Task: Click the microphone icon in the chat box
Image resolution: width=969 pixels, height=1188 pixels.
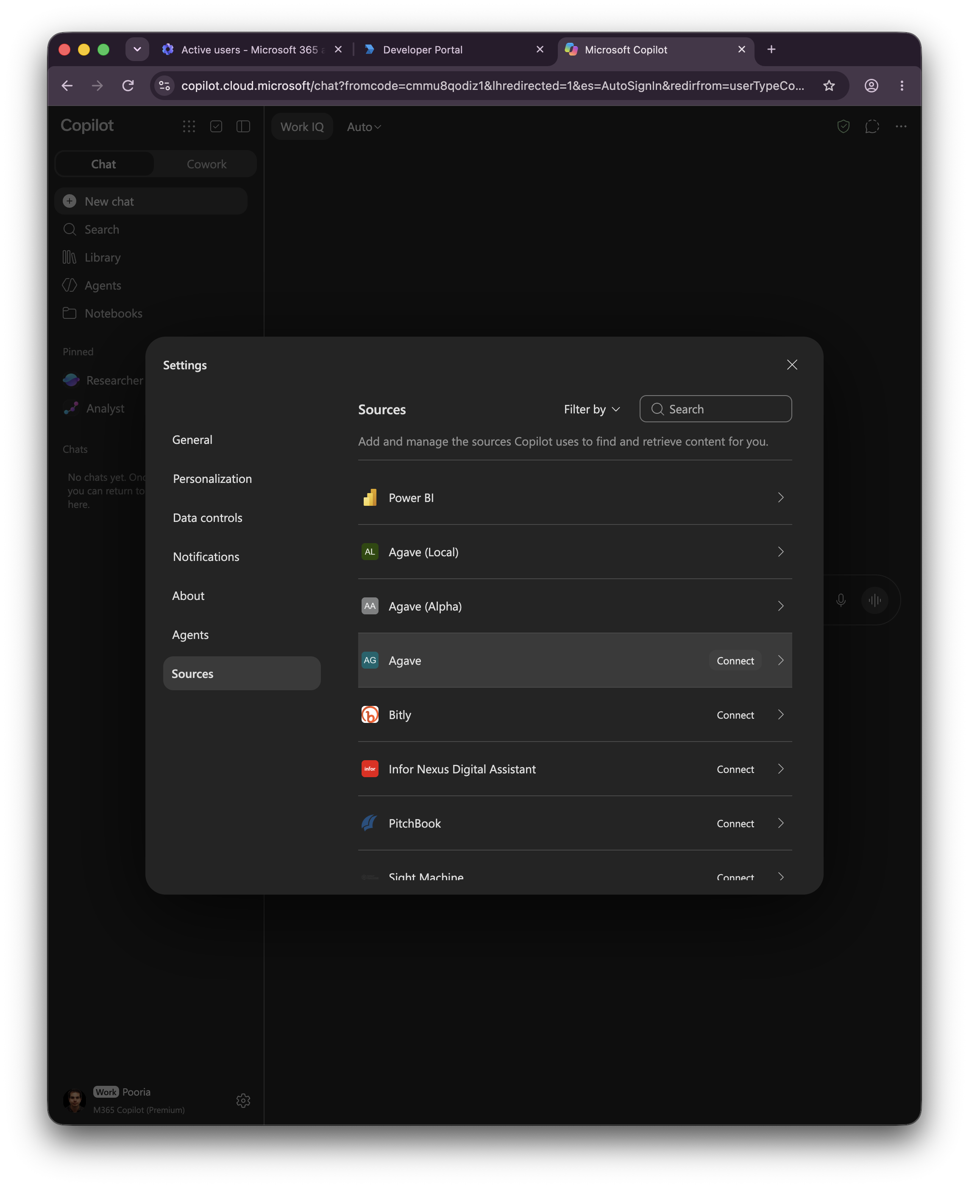Action: (841, 600)
